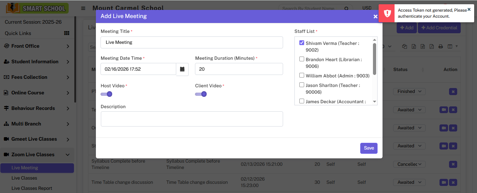Click the hamburger menu icon in header
The height and width of the screenshot is (193, 477).
[83, 8]
